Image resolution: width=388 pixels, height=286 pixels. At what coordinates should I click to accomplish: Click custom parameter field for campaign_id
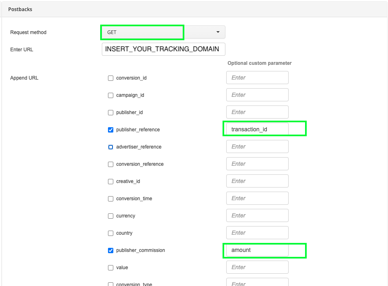pyautogui.click(x=257, y=95)
